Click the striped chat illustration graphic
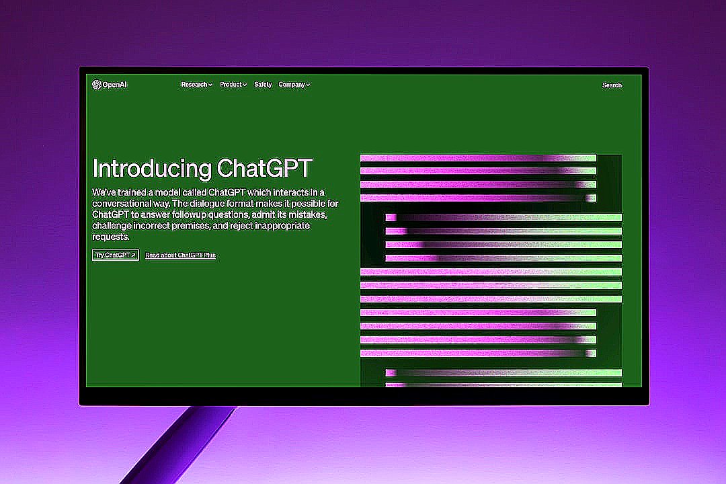Image resolution: width=726 pixels, height=484 pixels. (491, 270)
